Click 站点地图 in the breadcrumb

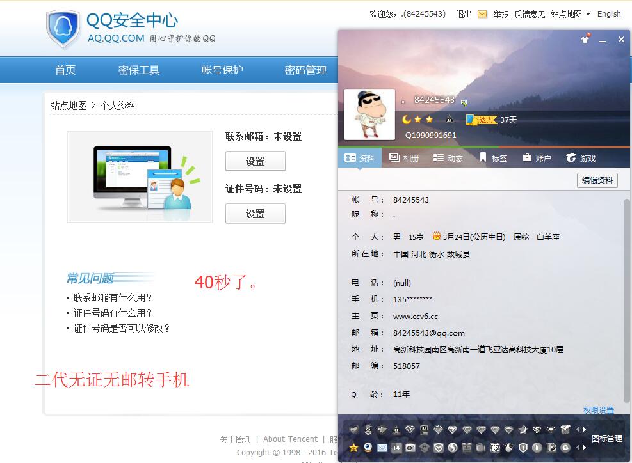point(69,106)
